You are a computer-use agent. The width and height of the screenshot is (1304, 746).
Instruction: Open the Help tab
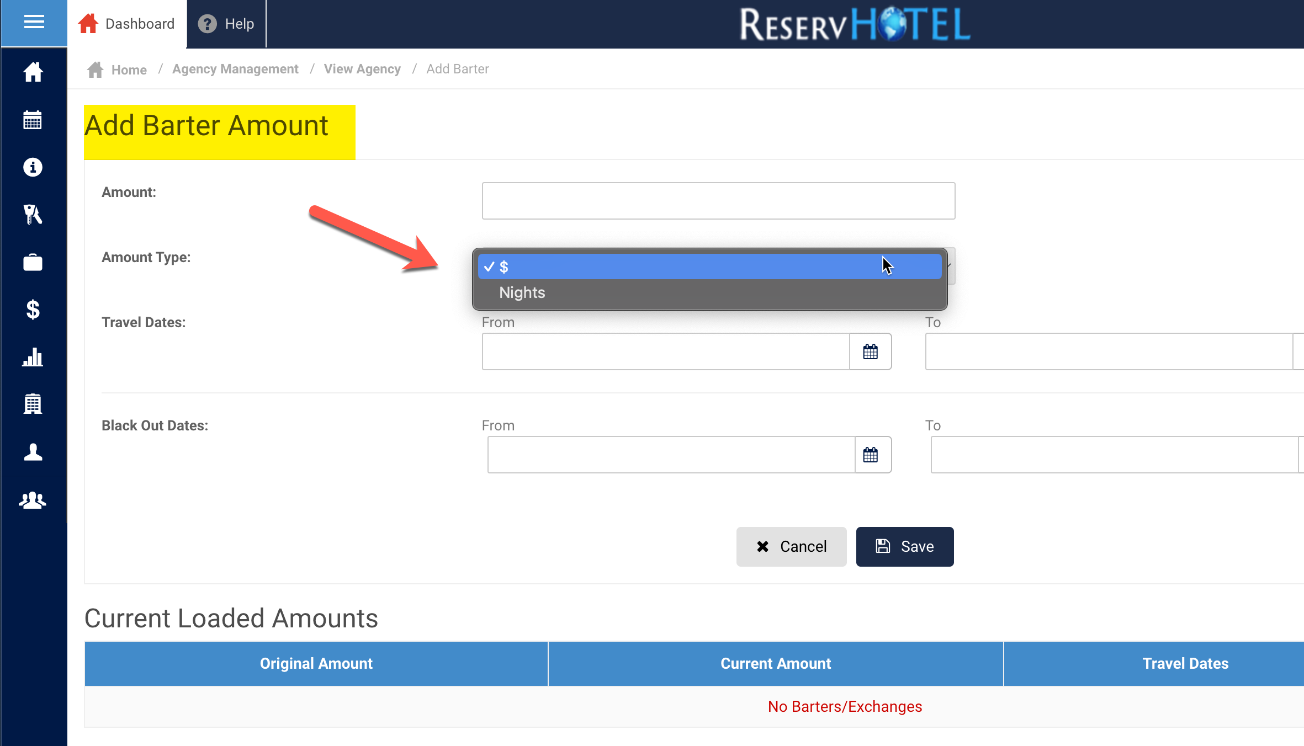226,24
